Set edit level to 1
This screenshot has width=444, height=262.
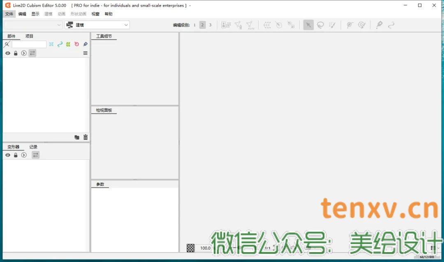coord(194,25)
